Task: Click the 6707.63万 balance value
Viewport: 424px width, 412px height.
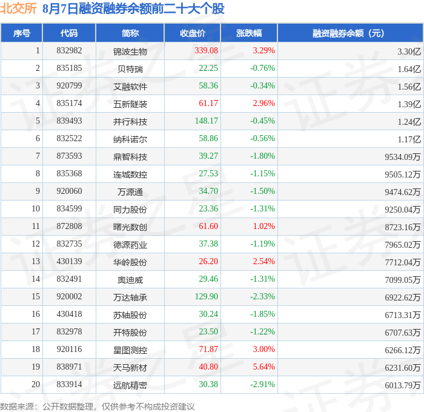Action: (x=403, y=333)
